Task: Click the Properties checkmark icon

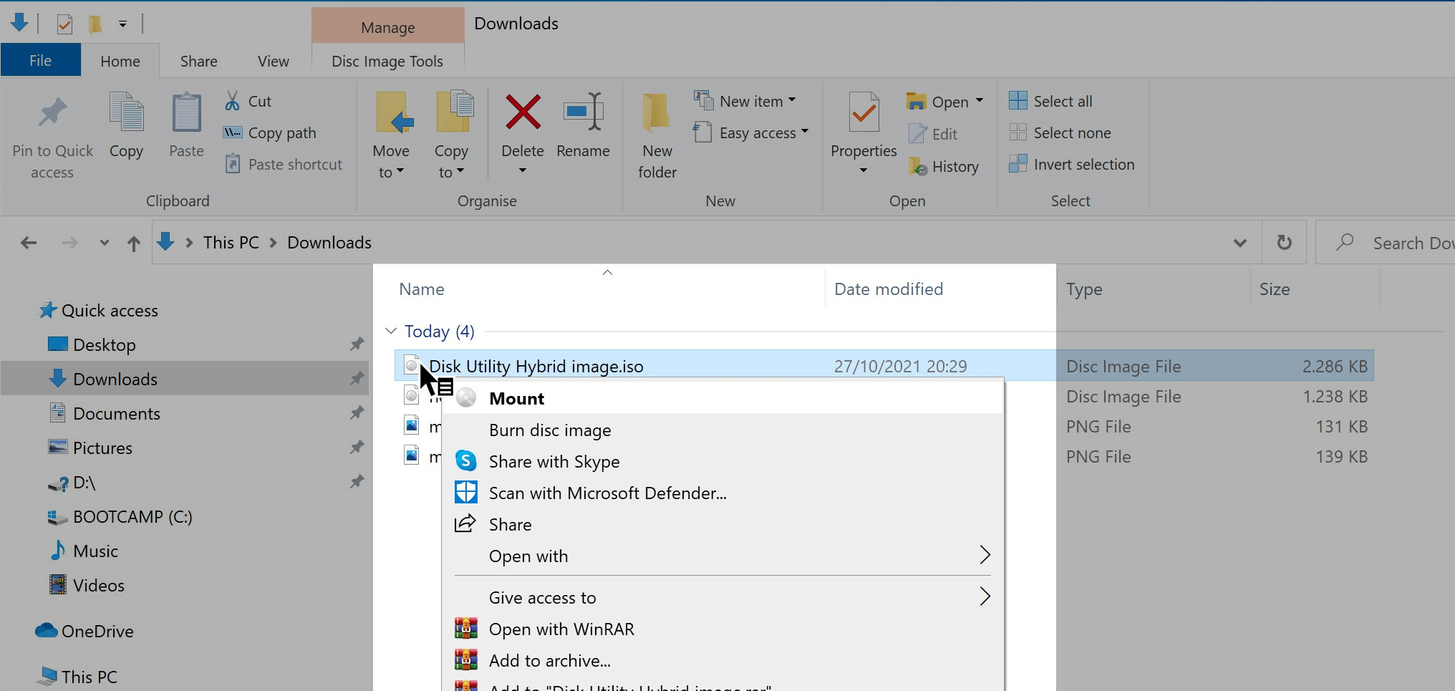Action: tap(864, 112)
